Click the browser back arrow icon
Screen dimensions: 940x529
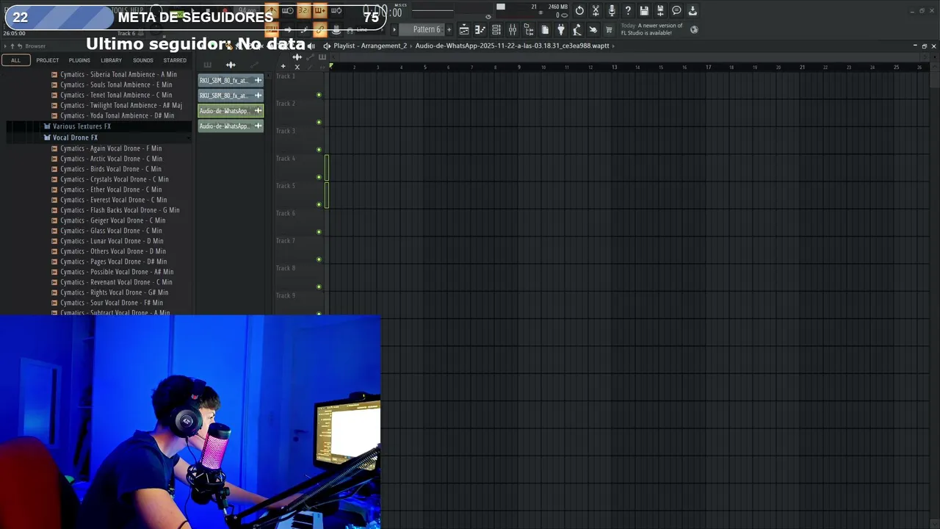pos(20,46)
